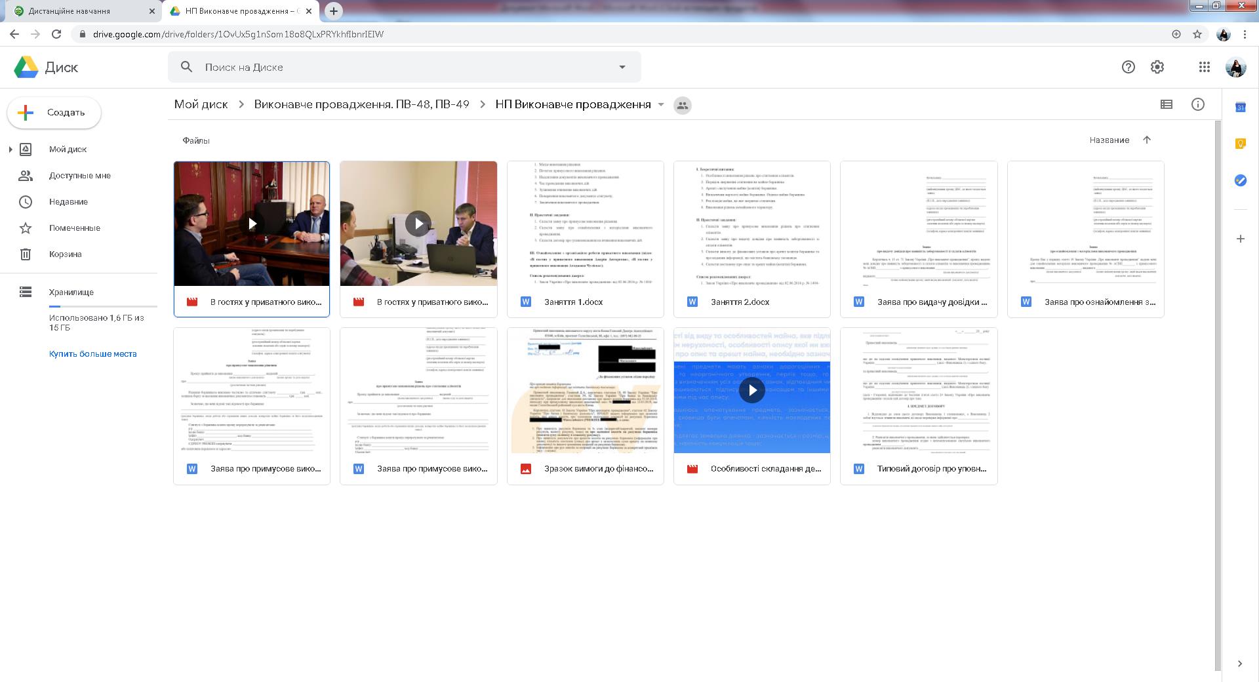Open first video В гостях у приватного thumbnail

[x=252, y=224]
